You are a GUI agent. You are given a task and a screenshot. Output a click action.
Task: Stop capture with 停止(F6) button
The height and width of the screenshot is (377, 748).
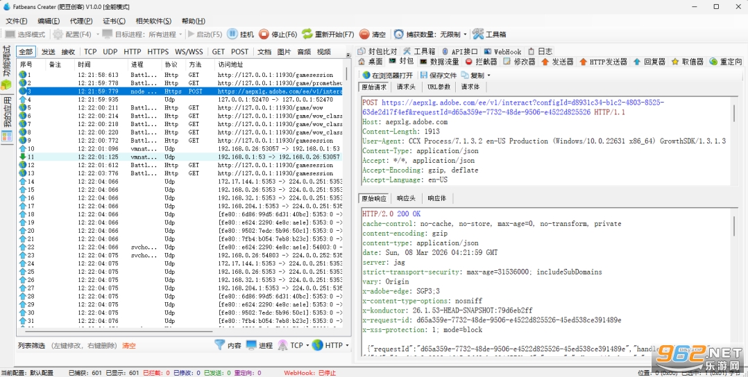pyautogui.click(x=279, y=35)
